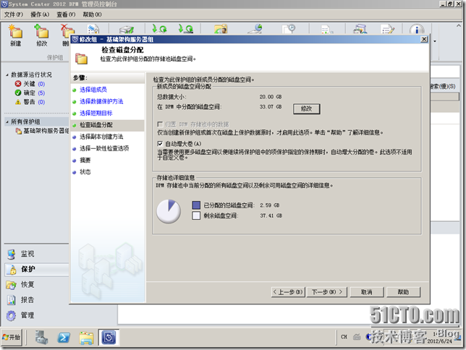Image resolution: width=466 pixels, height=350 pixels.
Task: Click the blue allocated disk space swatch
Action: point(196,205)
